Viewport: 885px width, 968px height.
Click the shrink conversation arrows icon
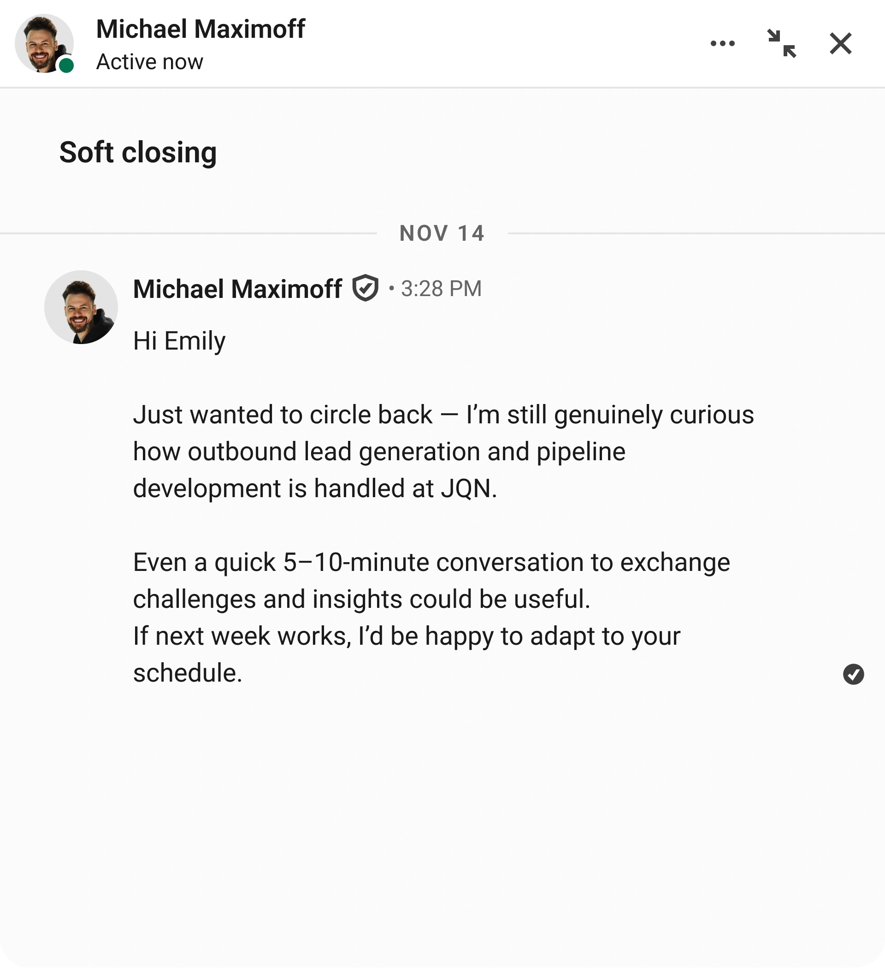point(782,43)
